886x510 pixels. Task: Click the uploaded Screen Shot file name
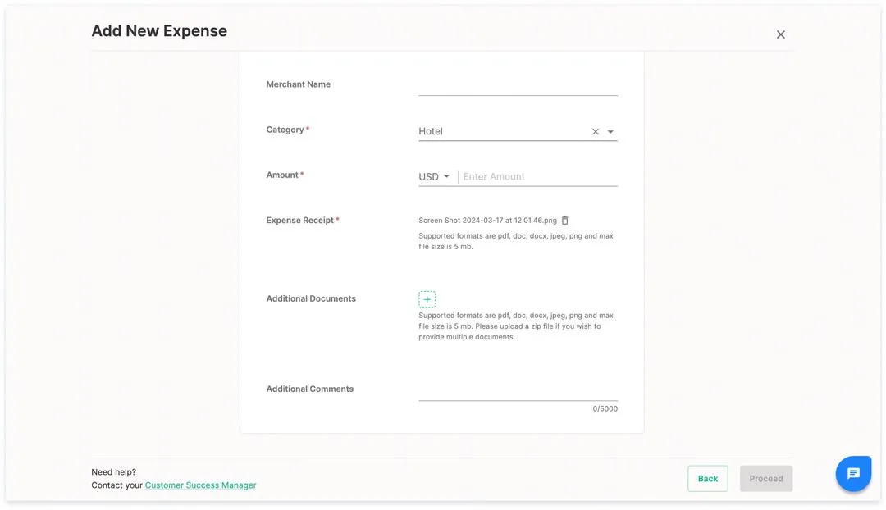pos(487,221)
